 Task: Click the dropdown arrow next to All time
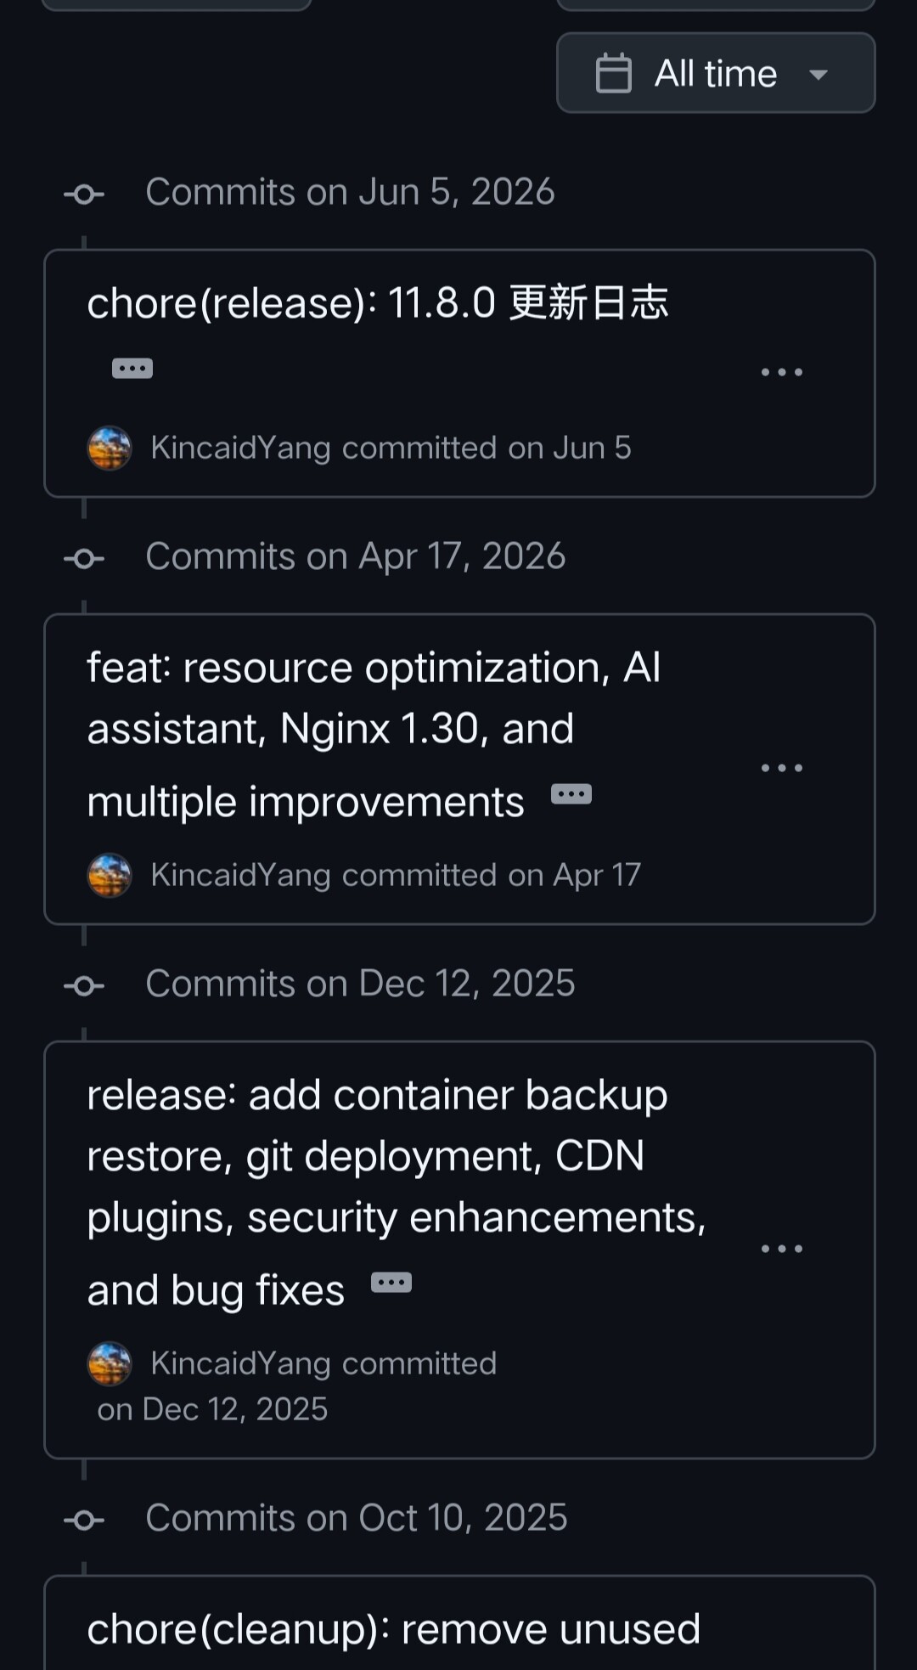click(819, 75)
